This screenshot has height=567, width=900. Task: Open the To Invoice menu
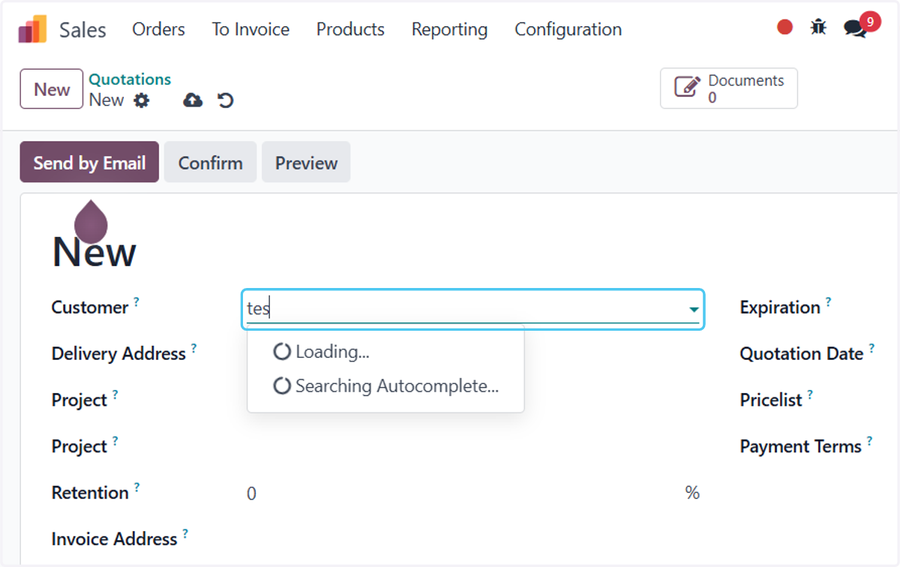click(x=250, y=29)
